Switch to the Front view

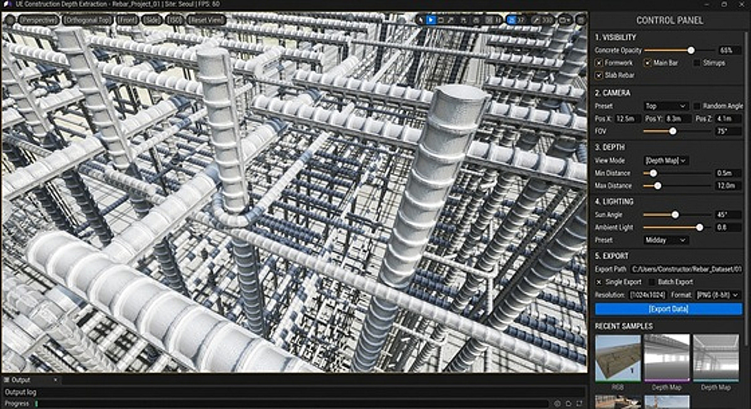[x=127, y=20]
